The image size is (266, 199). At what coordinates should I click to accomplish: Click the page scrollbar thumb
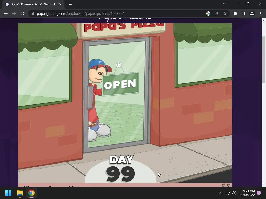pyautogui.click(x=264, y=60)
